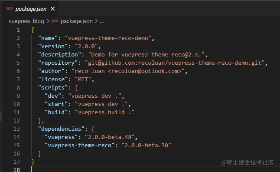Click the closing brace of scripts on line 12
Viewport: 280px width, 172px height.
(40, 121)
